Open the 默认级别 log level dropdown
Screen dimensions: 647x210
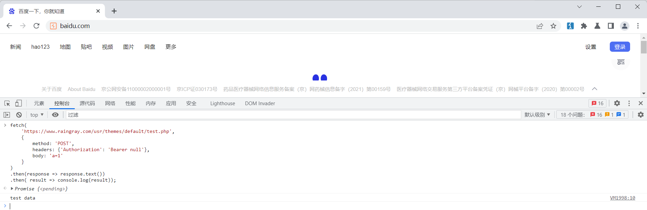pyautogui.click(x=537, y=115)
